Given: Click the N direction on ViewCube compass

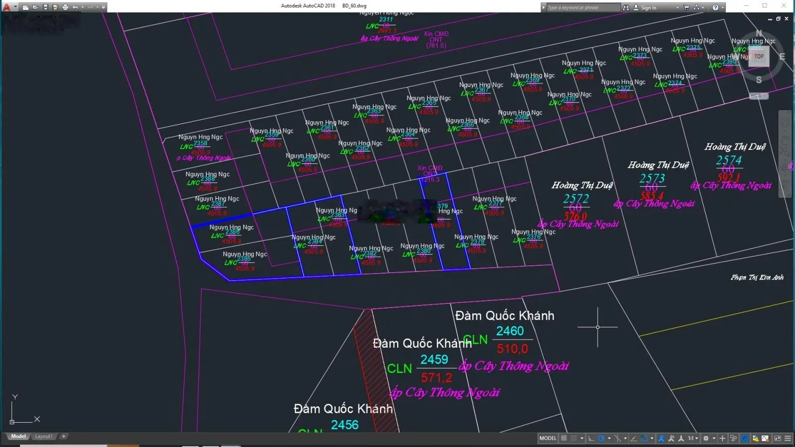Looking at the screenshot, I should (758, 34).
